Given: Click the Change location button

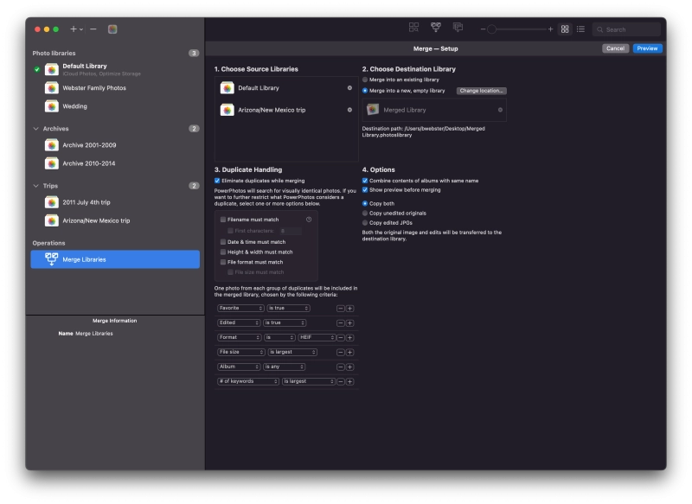Looking at the screenshot, I should [481, 91].
